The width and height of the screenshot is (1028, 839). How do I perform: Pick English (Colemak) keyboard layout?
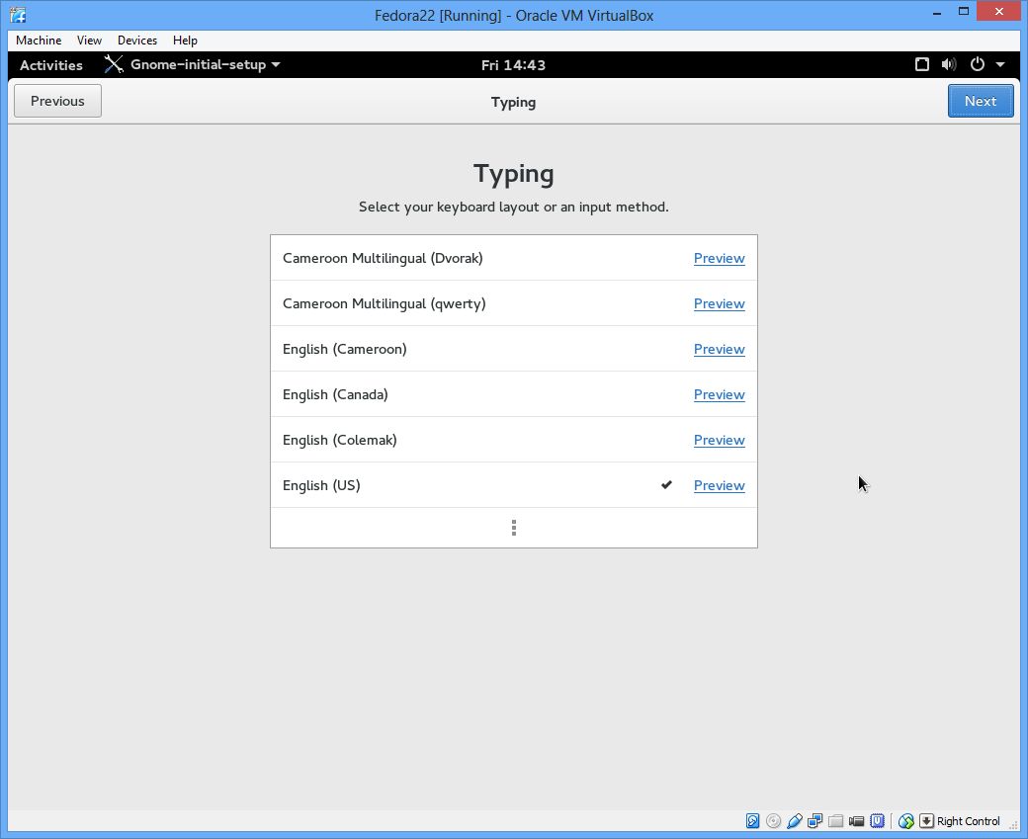[x=514, y=440]
